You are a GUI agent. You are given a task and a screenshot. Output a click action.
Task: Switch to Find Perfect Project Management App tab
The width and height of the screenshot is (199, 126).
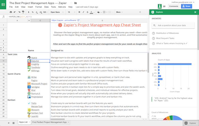pos(49,122)
